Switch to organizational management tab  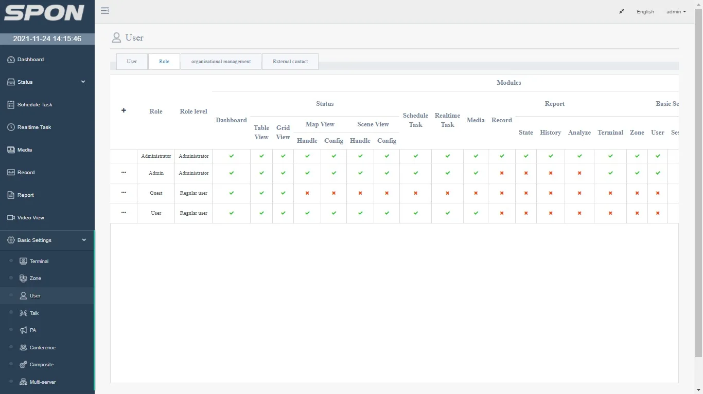pyautogui.click(x=221, y=62)
